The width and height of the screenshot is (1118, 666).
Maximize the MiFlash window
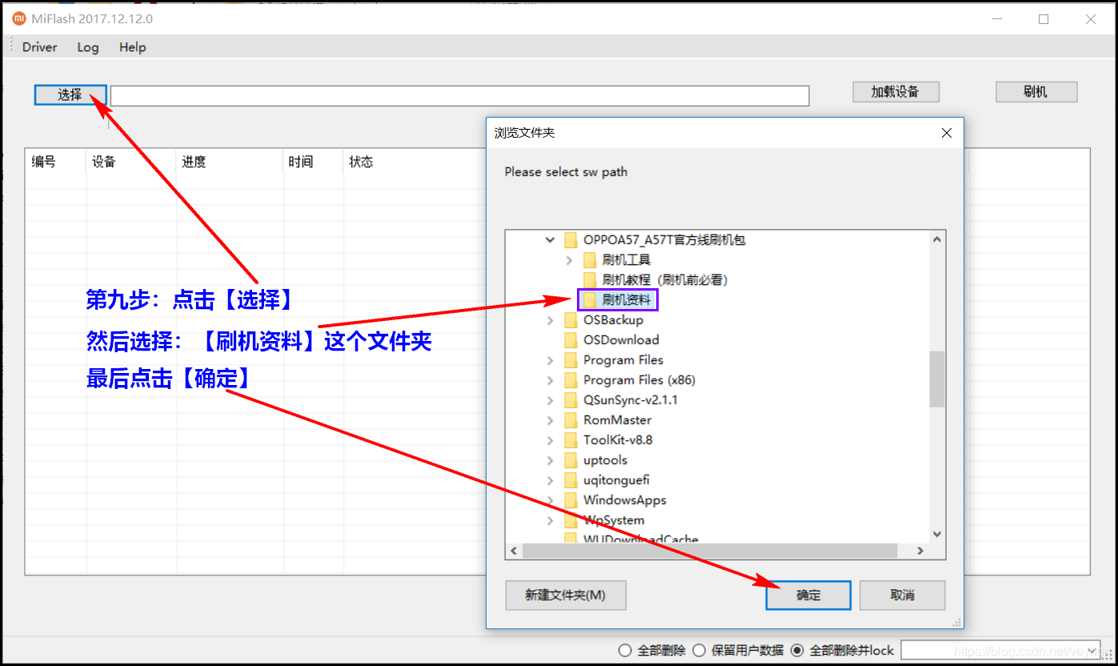click(x=1044, y=18)
